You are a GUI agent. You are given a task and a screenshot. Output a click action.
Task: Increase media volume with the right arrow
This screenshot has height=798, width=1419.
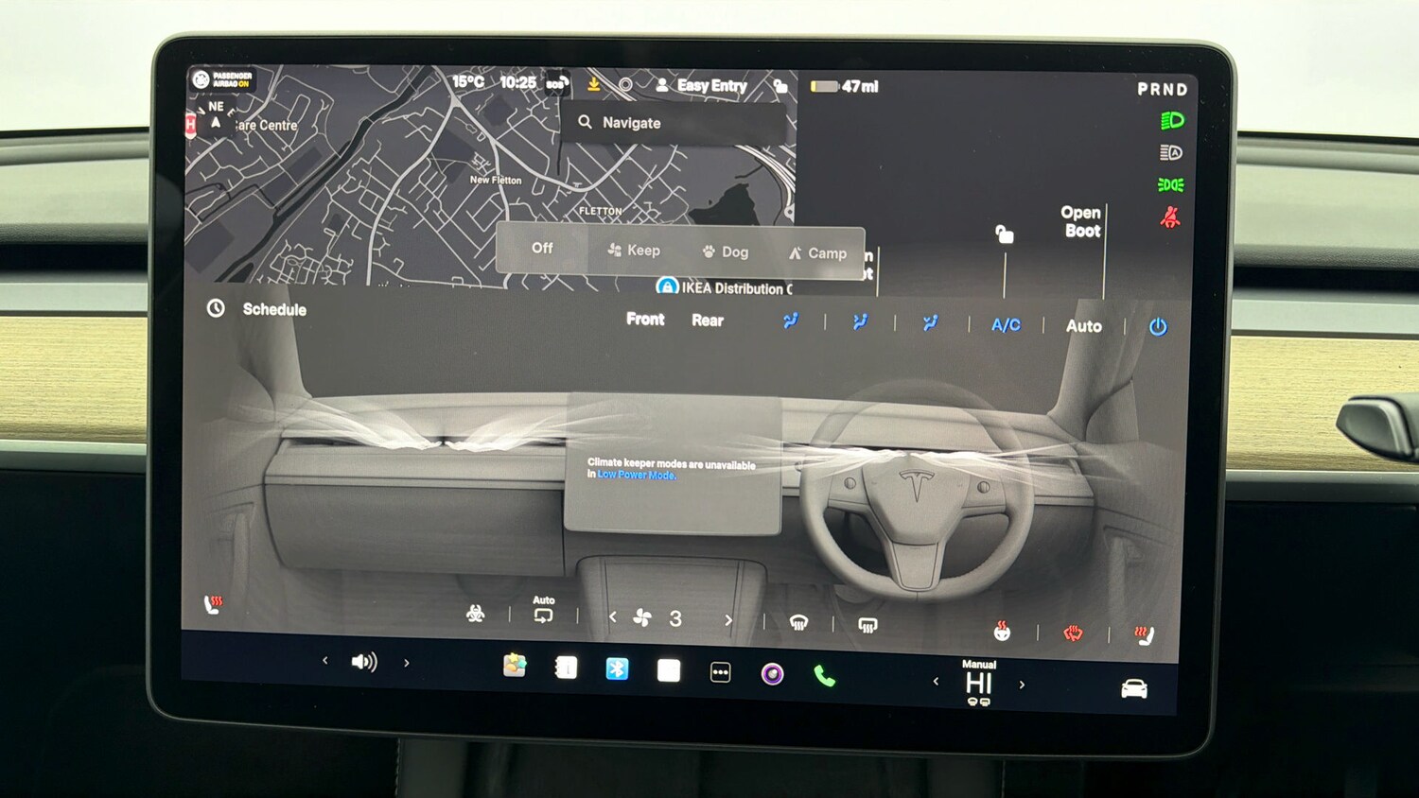pyautogui.click(x=407, y=662)
